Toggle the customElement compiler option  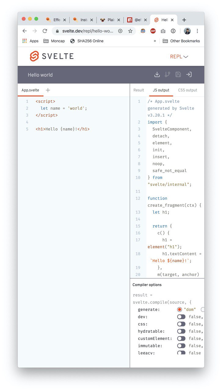tap(181, 338)
